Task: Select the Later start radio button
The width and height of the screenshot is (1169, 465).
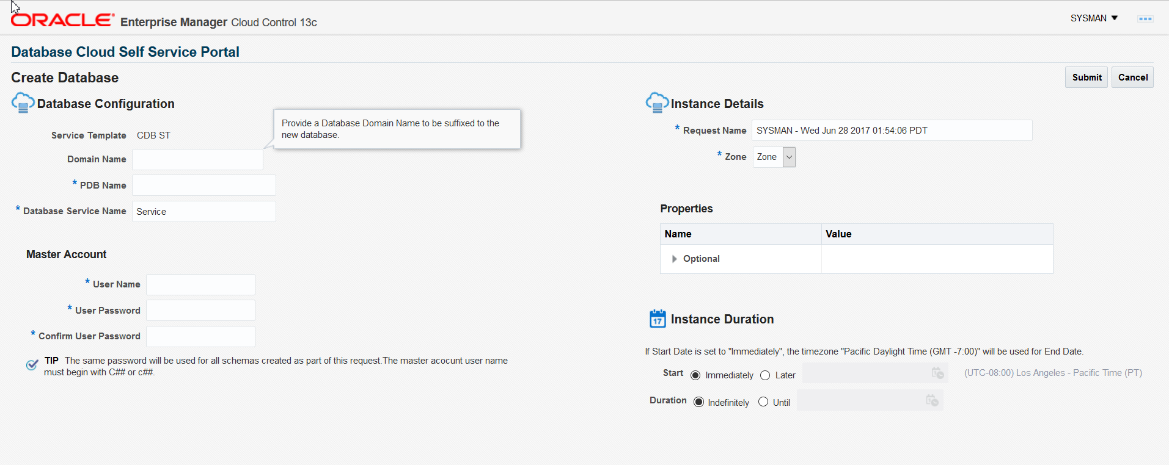Action: (765, 375)
